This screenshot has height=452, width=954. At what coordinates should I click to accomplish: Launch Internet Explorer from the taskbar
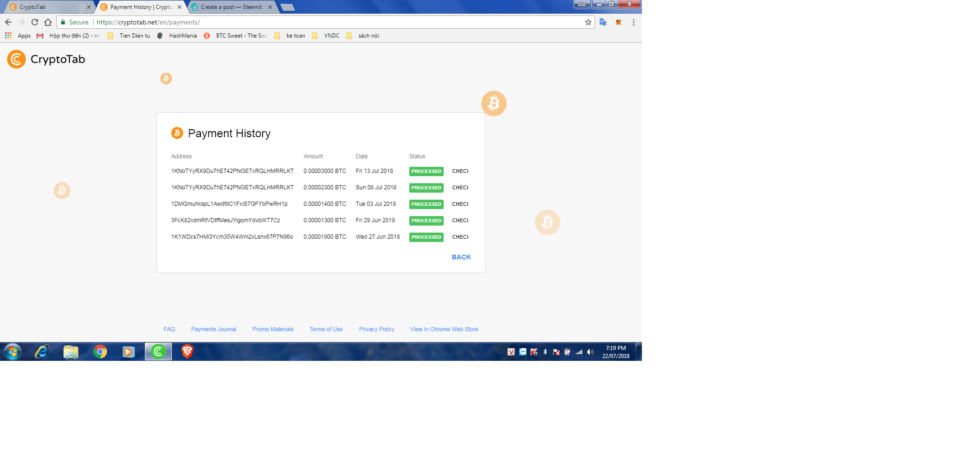pyautogui.click(x=42, y=351)
